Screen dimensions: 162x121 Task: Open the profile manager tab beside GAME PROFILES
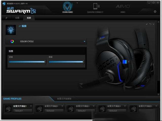point(64,99)
